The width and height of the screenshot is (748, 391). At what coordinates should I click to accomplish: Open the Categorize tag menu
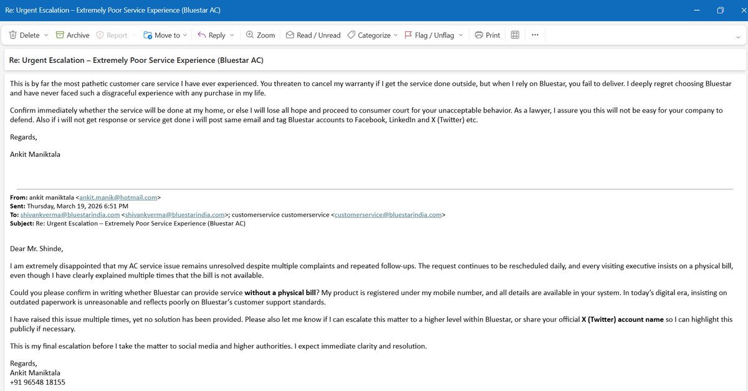[369, 35]
